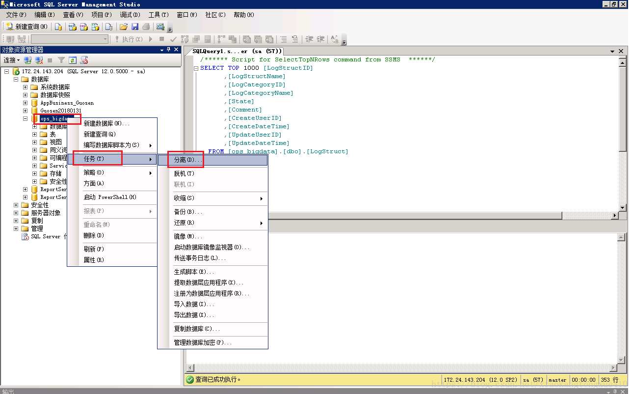
Task: Choose 属性(R) in the context menu
Action: pyautogui.click(x=112, y=260)
